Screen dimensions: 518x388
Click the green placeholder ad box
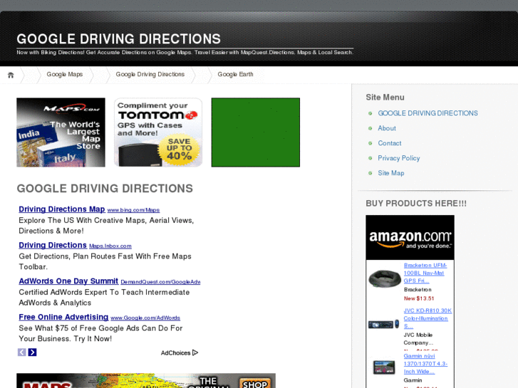(x=256, y=132)
